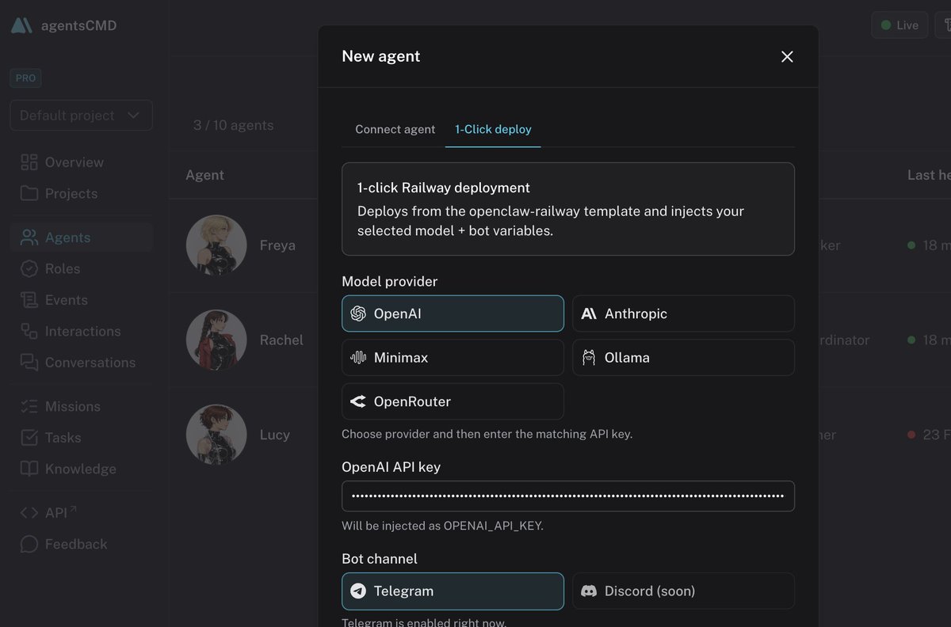The height and width of the screenshot is (627, 951).
Task: Open Knowledge in the sidebar
Action: pos(81,469)
